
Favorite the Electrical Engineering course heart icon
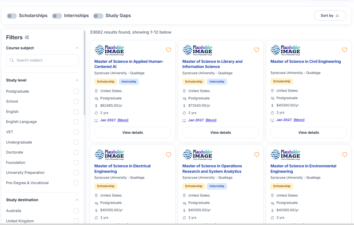pos(169,155)
